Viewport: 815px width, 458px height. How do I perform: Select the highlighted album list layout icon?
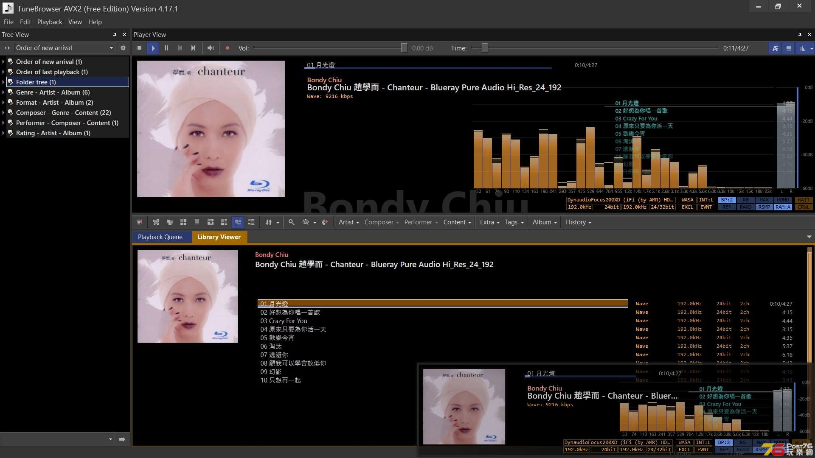[x=238, y=222]
